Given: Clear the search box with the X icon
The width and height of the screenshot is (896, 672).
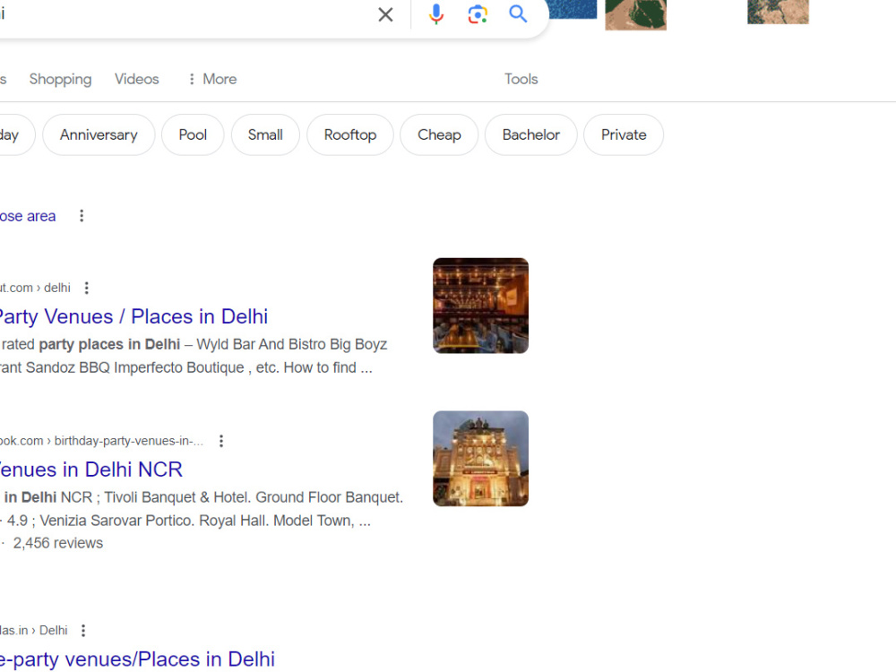Looking at the screenshot, I should [x=385, y=14].
